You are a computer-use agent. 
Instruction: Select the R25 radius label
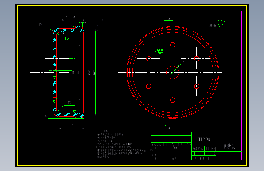coord(41,25)
